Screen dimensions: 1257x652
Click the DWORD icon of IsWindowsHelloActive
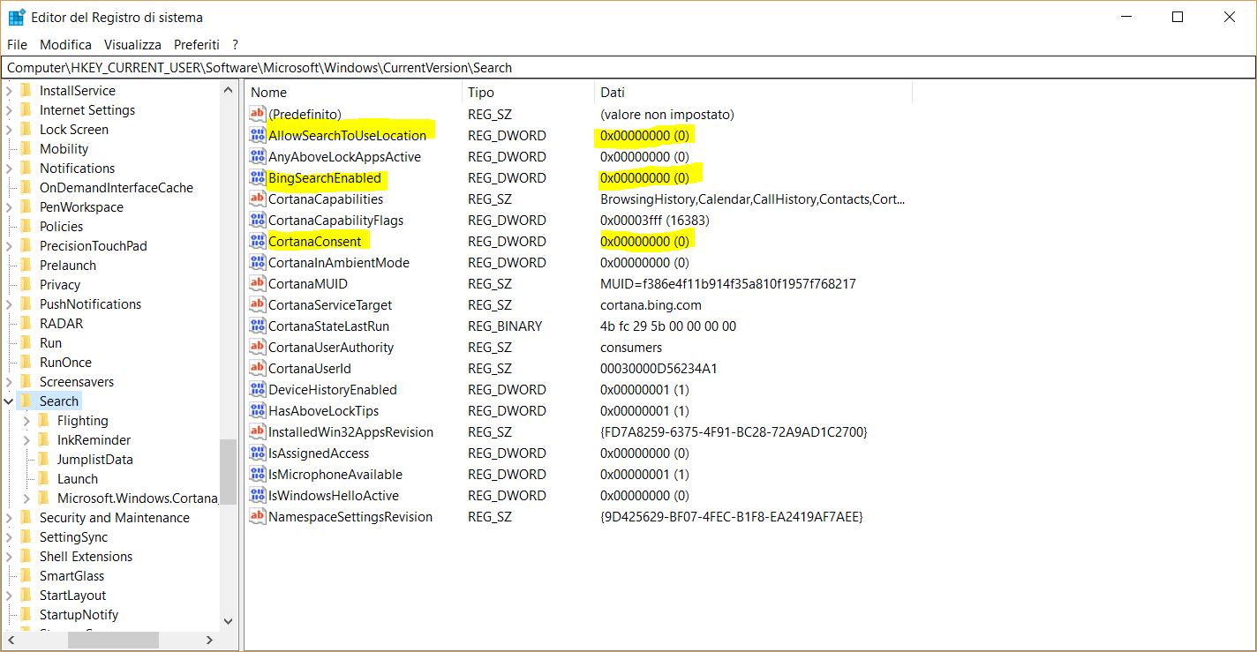tap(257, 495)
